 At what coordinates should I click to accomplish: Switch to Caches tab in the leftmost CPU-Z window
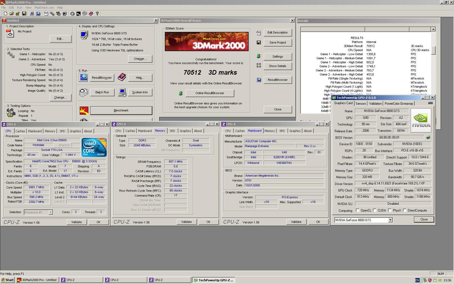tap(20, 131)
